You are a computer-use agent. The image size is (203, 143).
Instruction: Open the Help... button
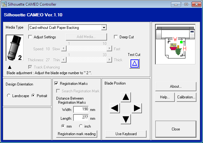pos(165,97)
